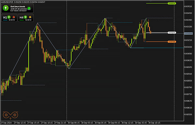195x125 pixels.
Task: Click the current price tag 0.69268
Action: click(x=188, y=34)
